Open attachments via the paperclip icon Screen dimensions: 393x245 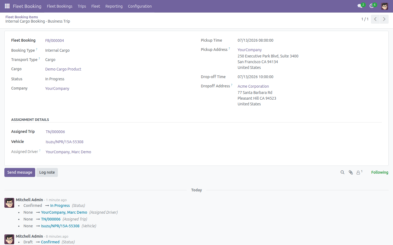point(351,172)
